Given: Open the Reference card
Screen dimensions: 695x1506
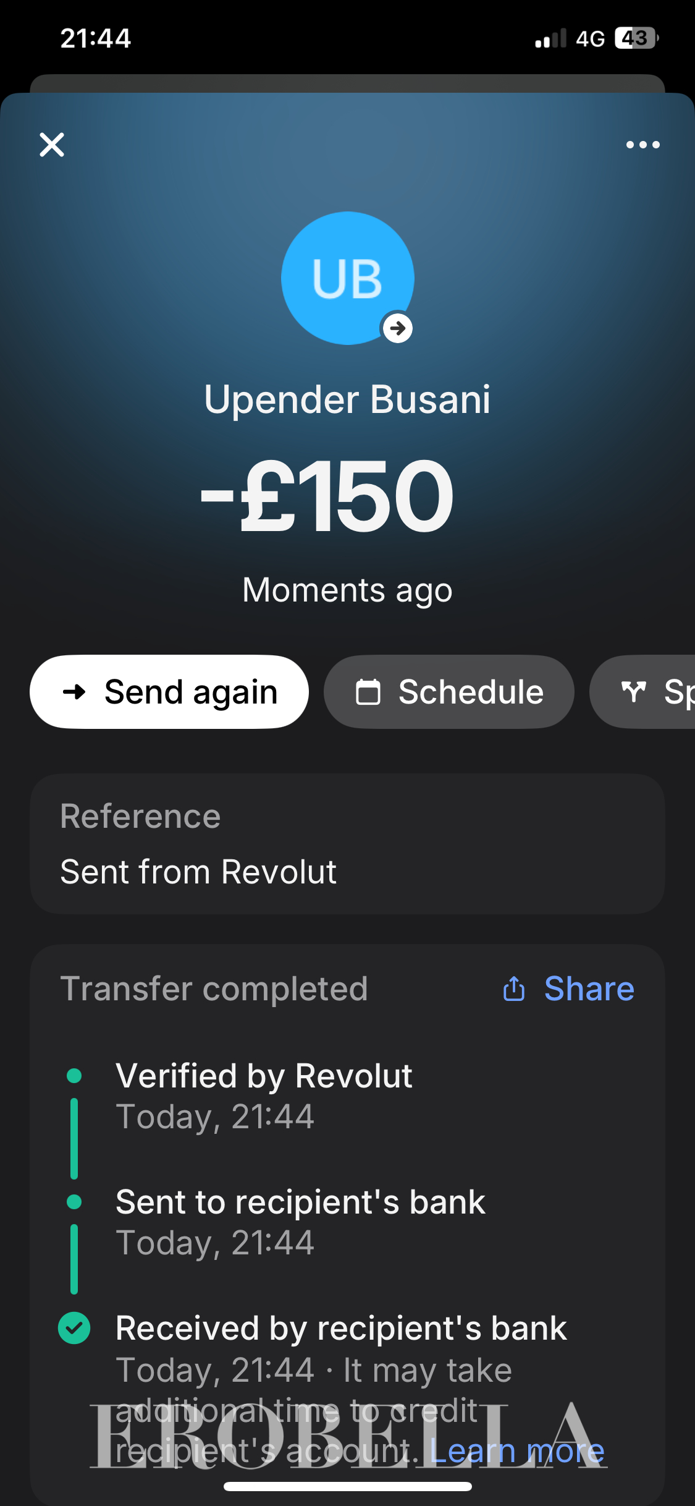Looking at the screenshot, I should coord(347,844).
